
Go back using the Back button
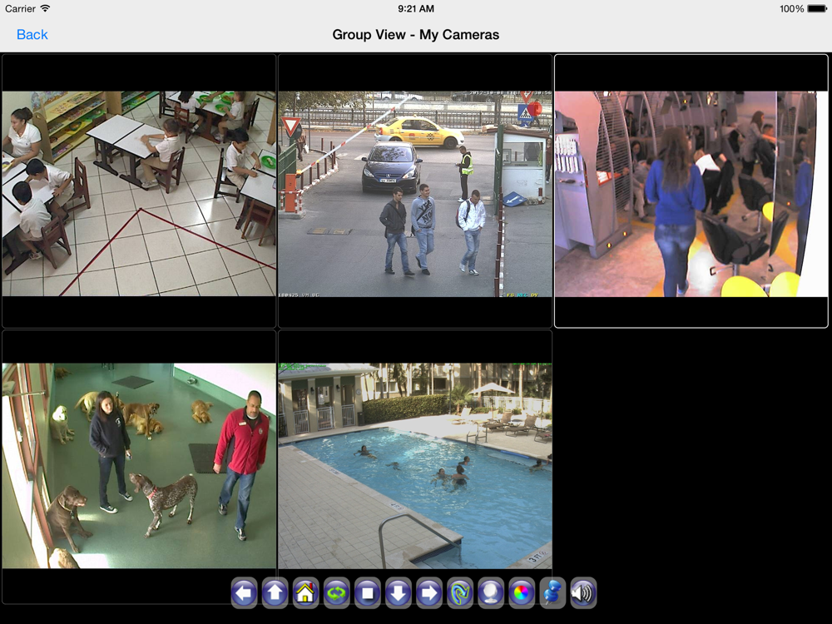pyautogui.click(x=32, y=34)
